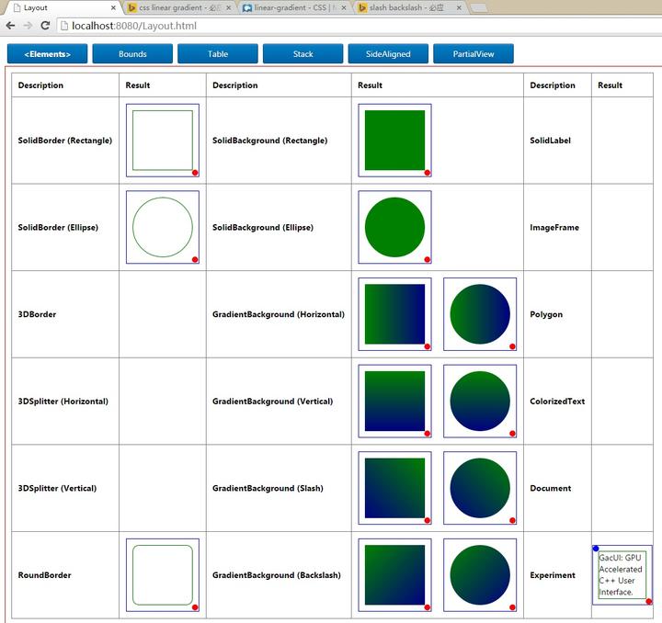Click the backslash gradient circle

click(480, 575)
